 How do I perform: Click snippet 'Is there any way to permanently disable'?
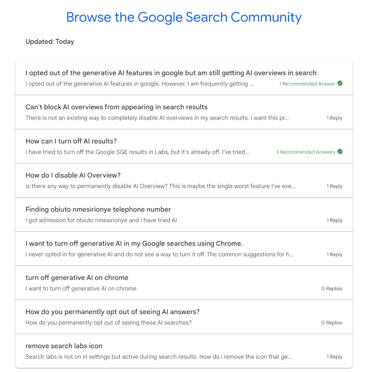coord(160,186)
